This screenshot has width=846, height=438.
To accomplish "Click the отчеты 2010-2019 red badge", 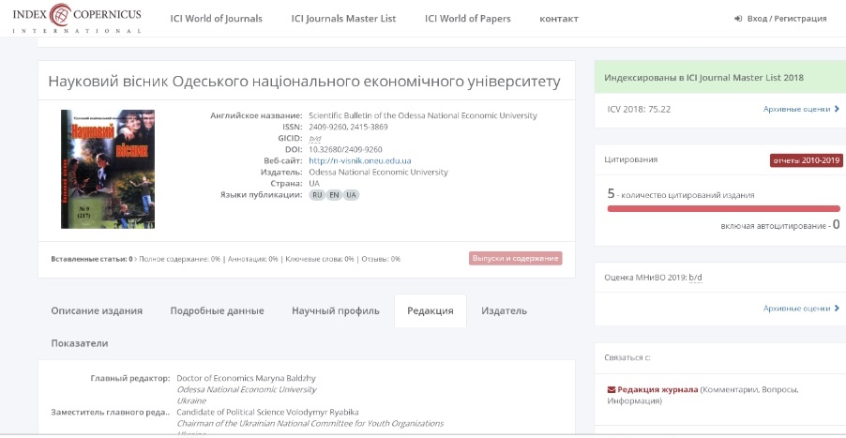I will [805, 160].
